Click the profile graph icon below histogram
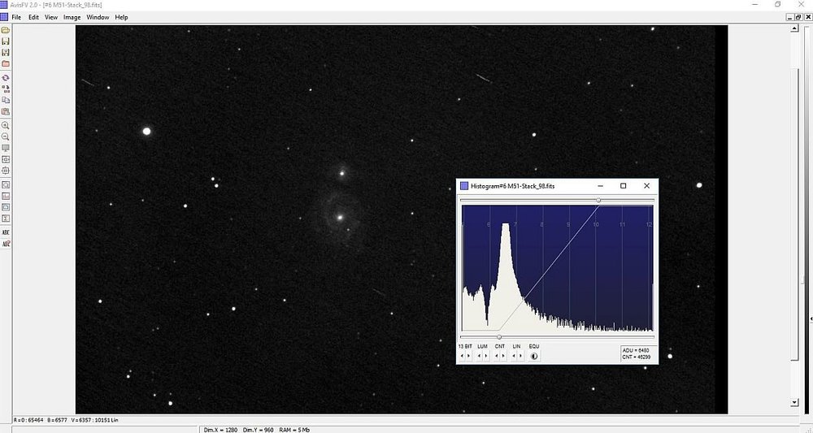This screenshot has height=433, width=813. [x=6, y=207]
